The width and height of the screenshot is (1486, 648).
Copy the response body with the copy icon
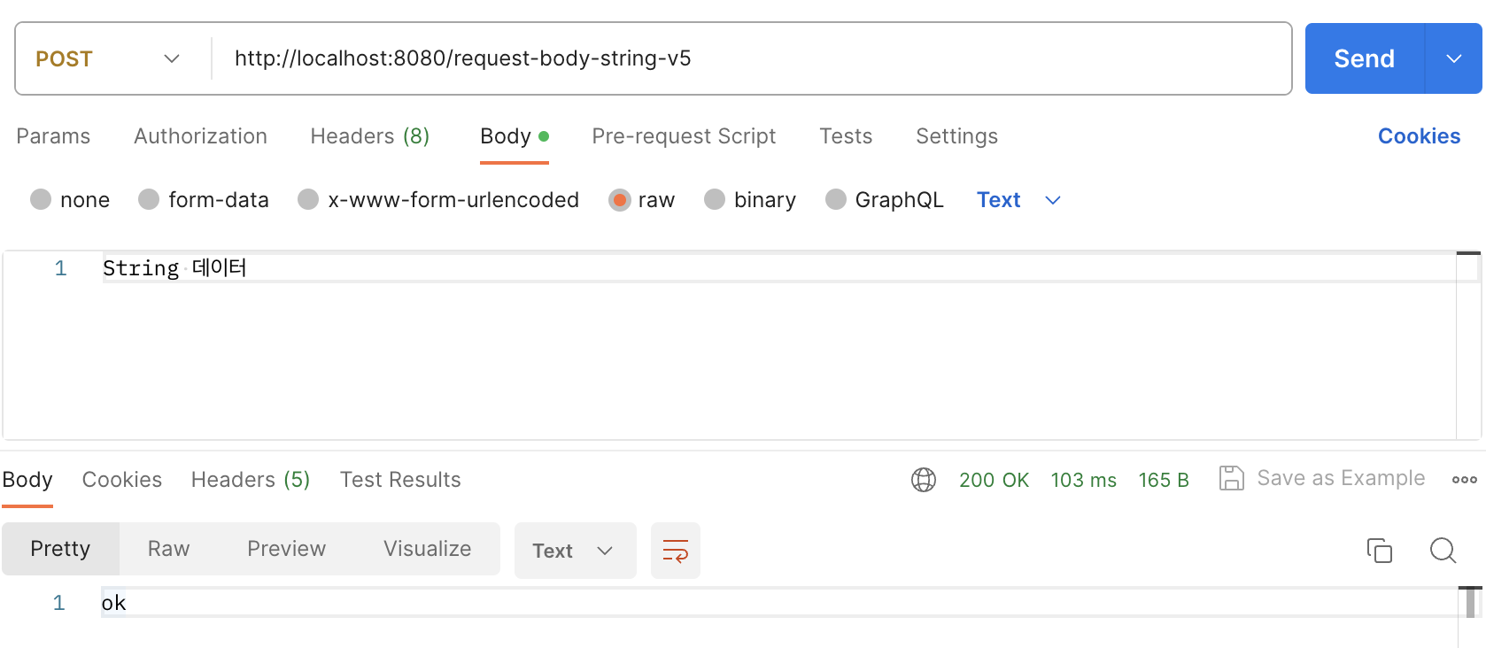pos(1379,551)
